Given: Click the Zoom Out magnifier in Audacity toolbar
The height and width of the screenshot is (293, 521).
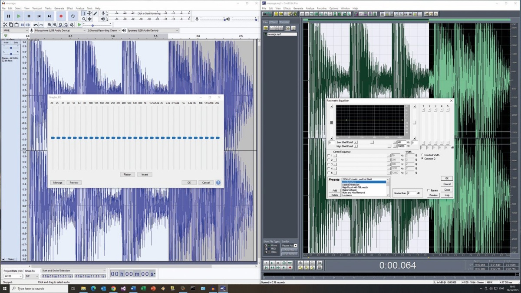Looking at the screenshot, I should click(x=55, y=25).
